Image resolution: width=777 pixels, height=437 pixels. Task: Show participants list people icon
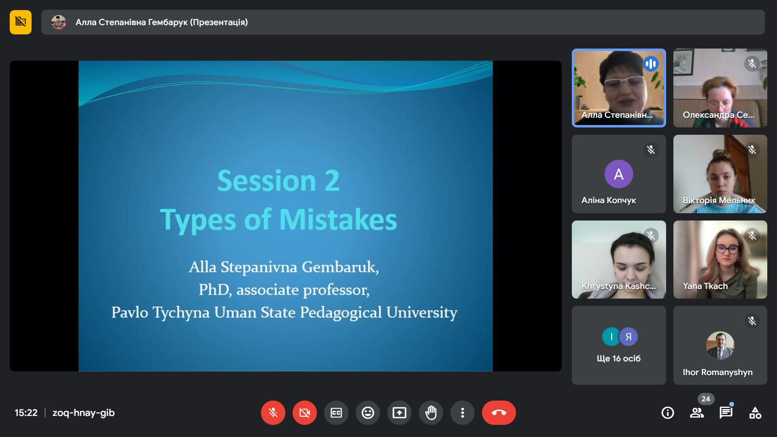[x=697, y=413]
